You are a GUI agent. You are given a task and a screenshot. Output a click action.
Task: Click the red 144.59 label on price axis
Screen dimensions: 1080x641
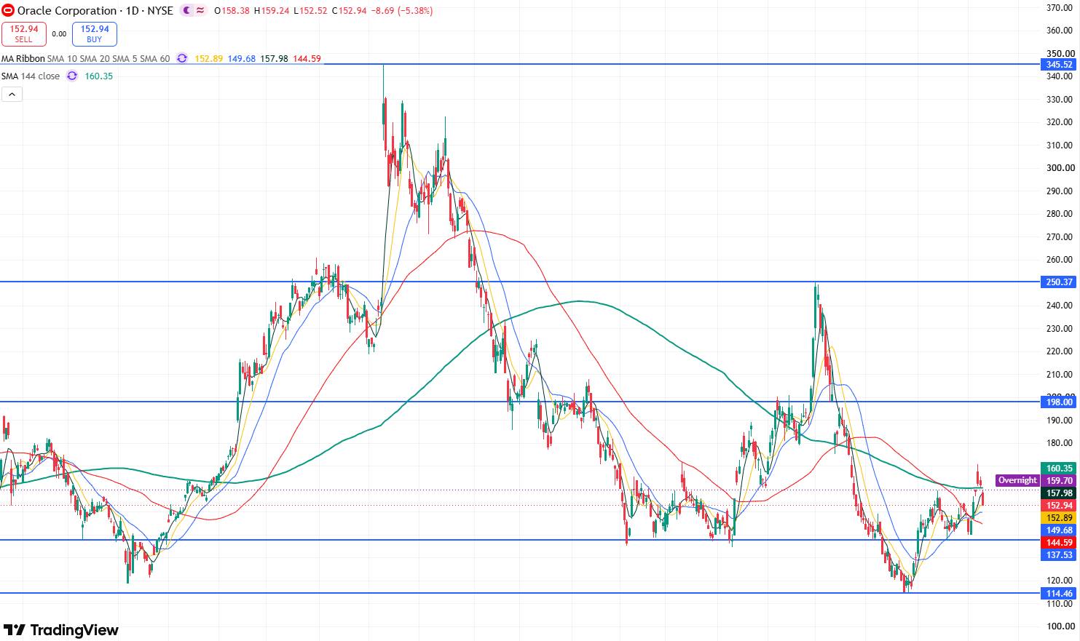[1059, 543]
